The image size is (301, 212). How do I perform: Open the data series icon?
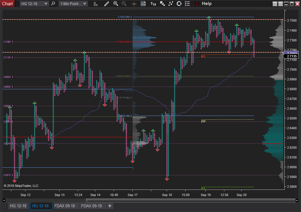tap(162, 4)
